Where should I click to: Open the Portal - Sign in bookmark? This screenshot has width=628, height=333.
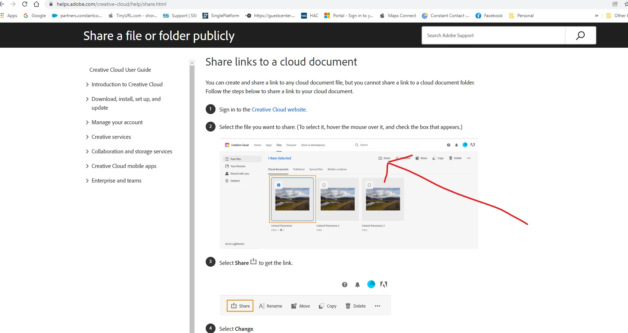(349, 16)
